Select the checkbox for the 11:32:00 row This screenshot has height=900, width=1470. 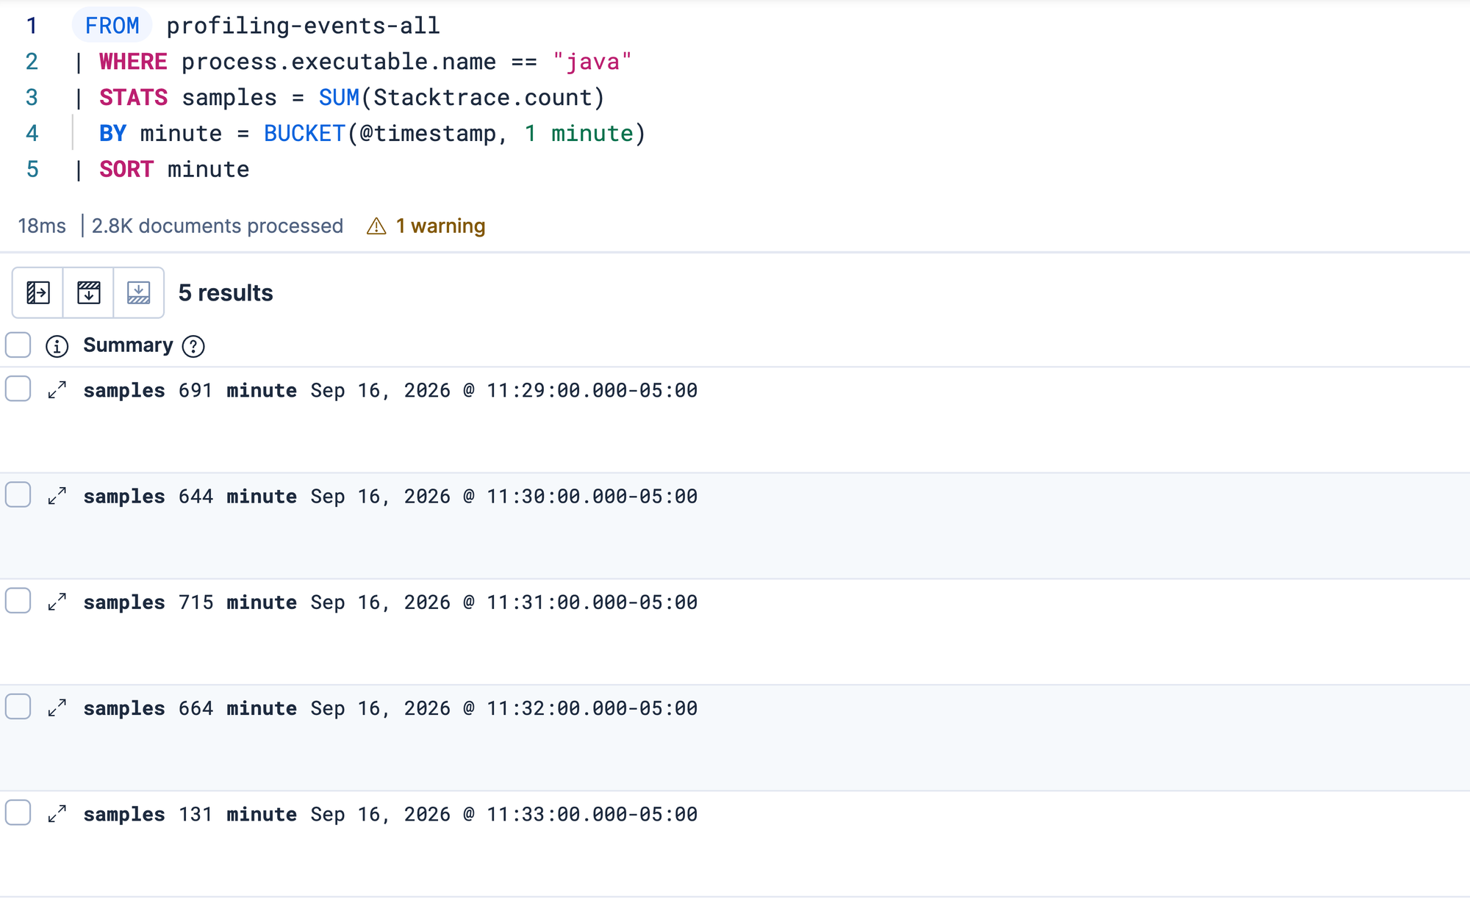tap(18, 706)
